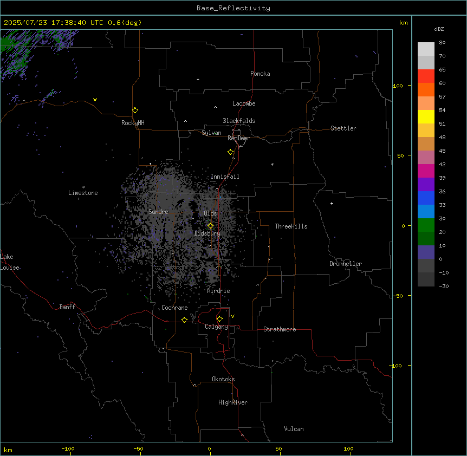
Task: Select the Sundre label
Action: pos(158,212)
